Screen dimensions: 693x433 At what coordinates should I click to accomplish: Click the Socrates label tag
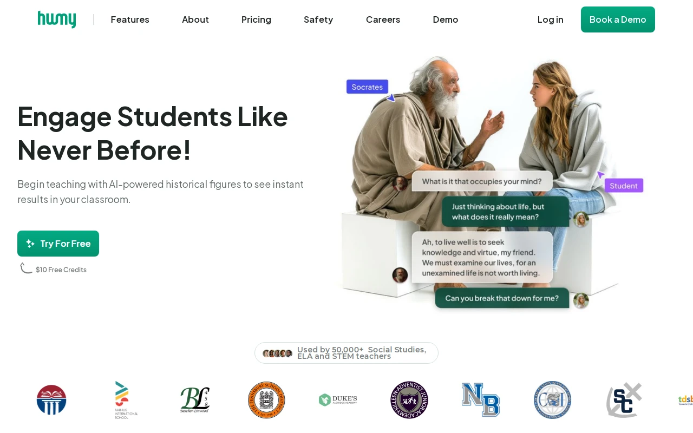point(367,87)
